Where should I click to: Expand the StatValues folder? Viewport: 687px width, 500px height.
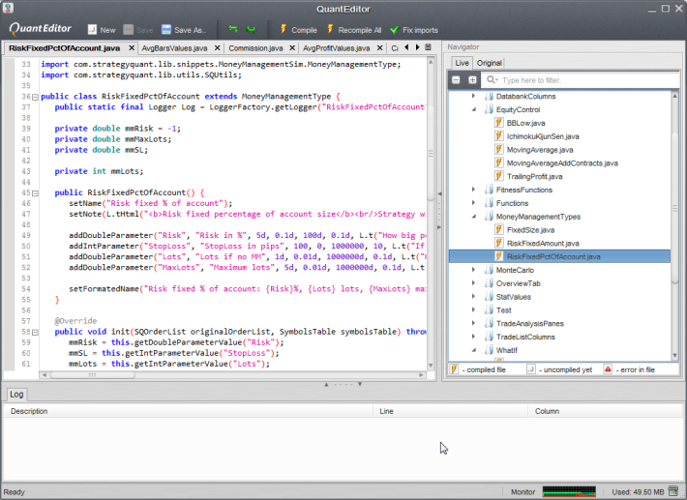point(473,296)
